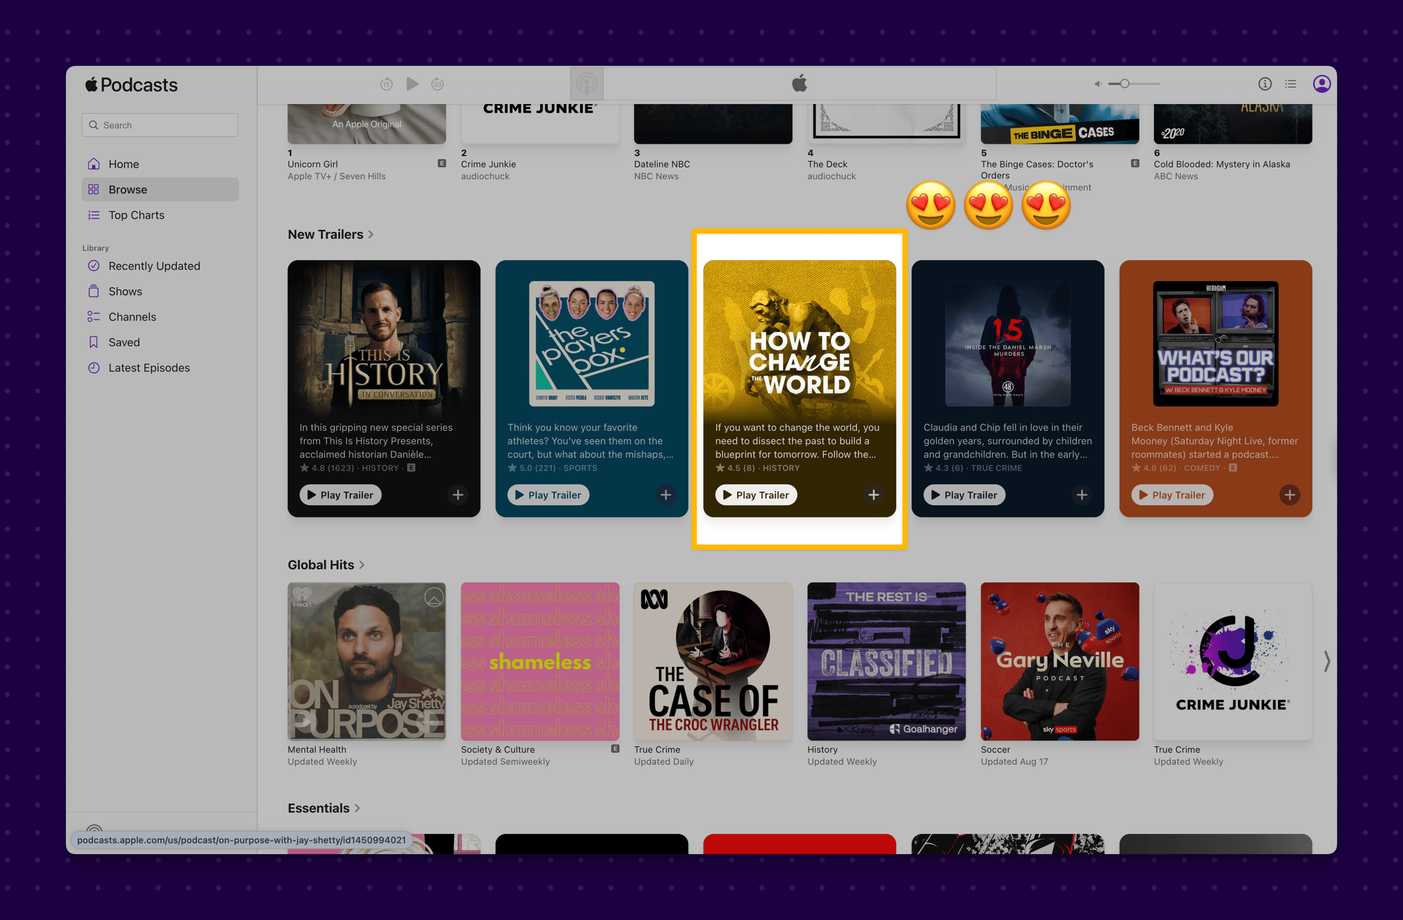Open Saved in library

point(160,342)
